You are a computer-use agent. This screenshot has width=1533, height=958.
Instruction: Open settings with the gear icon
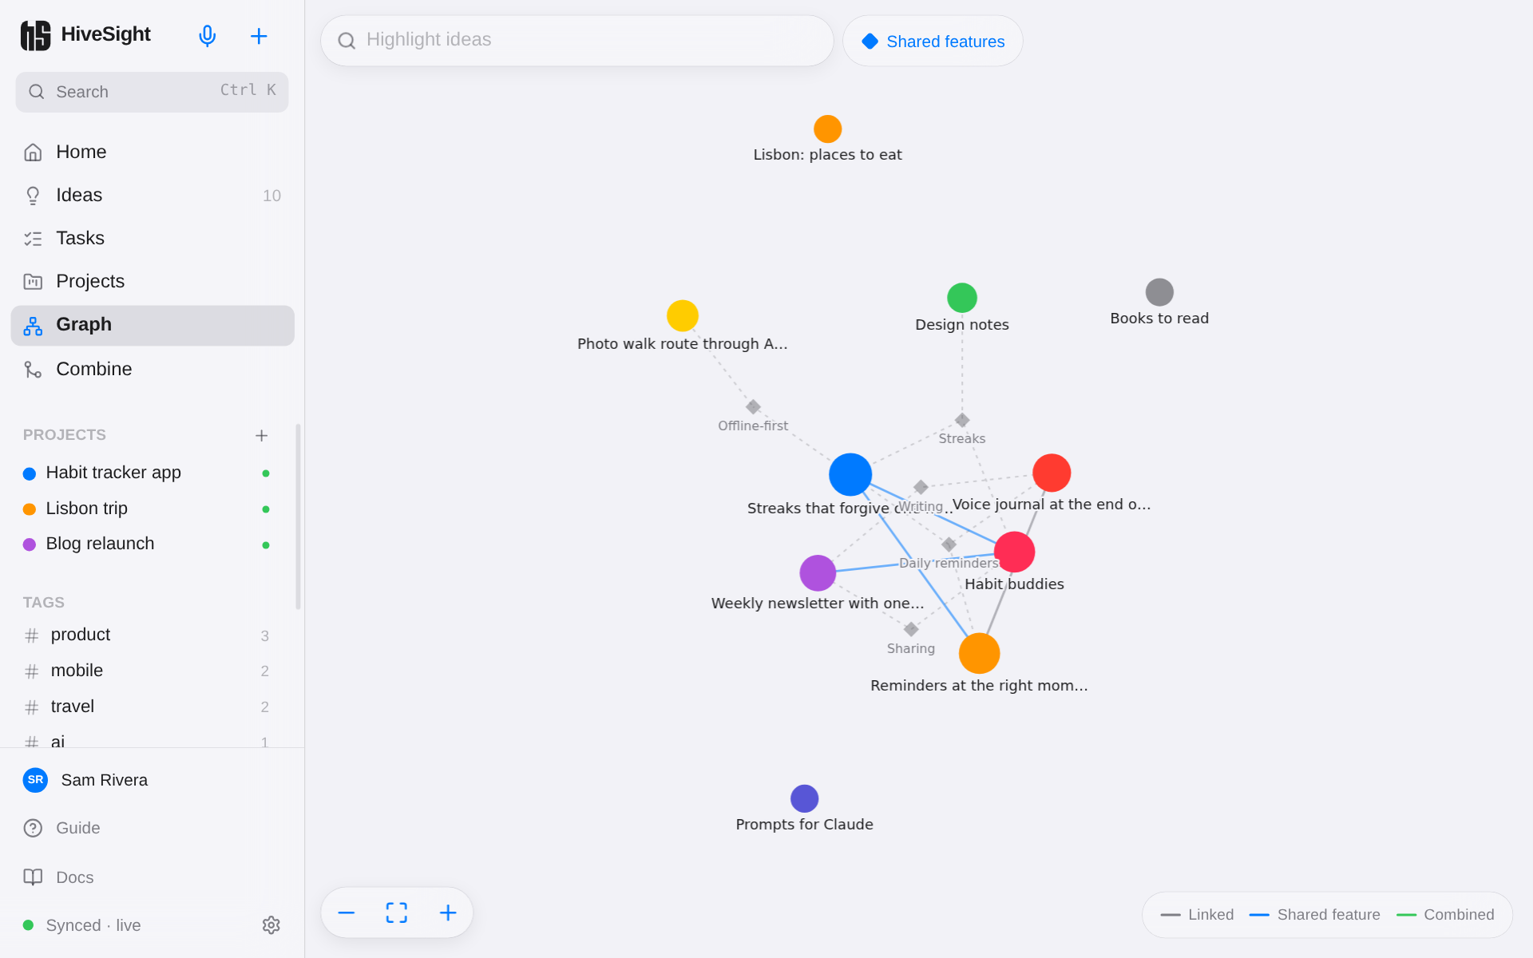[x=271, y=925]
